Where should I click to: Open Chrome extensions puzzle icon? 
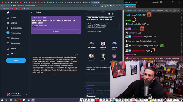(x=111, y=5)
